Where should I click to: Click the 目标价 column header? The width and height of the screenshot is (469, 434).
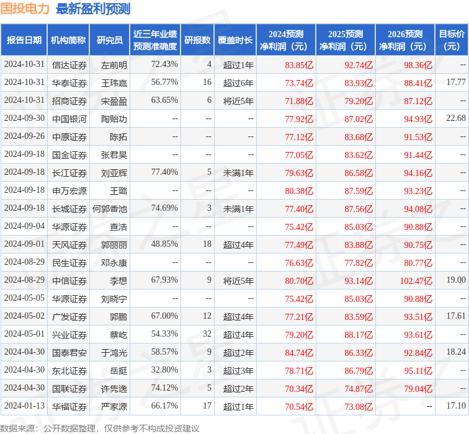[452, 40]
